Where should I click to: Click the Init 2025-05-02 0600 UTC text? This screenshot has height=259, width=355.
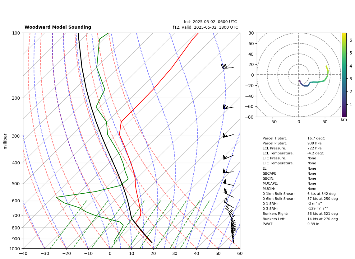pos(210,22)
